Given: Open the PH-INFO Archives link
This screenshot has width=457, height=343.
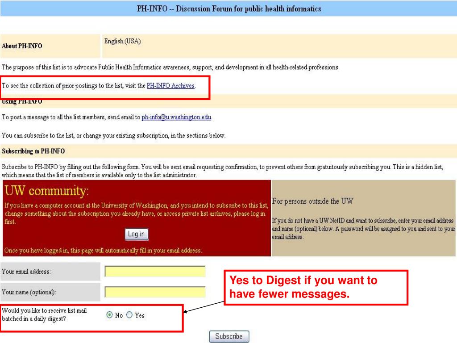Looking at the screenshot, I should (170, 86).
